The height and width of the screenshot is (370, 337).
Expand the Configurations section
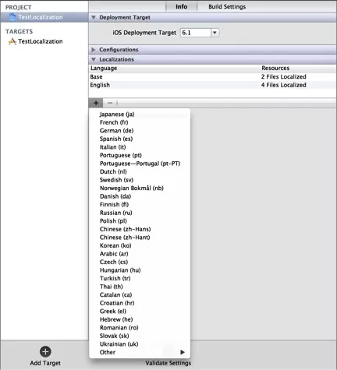coord(94,49)
